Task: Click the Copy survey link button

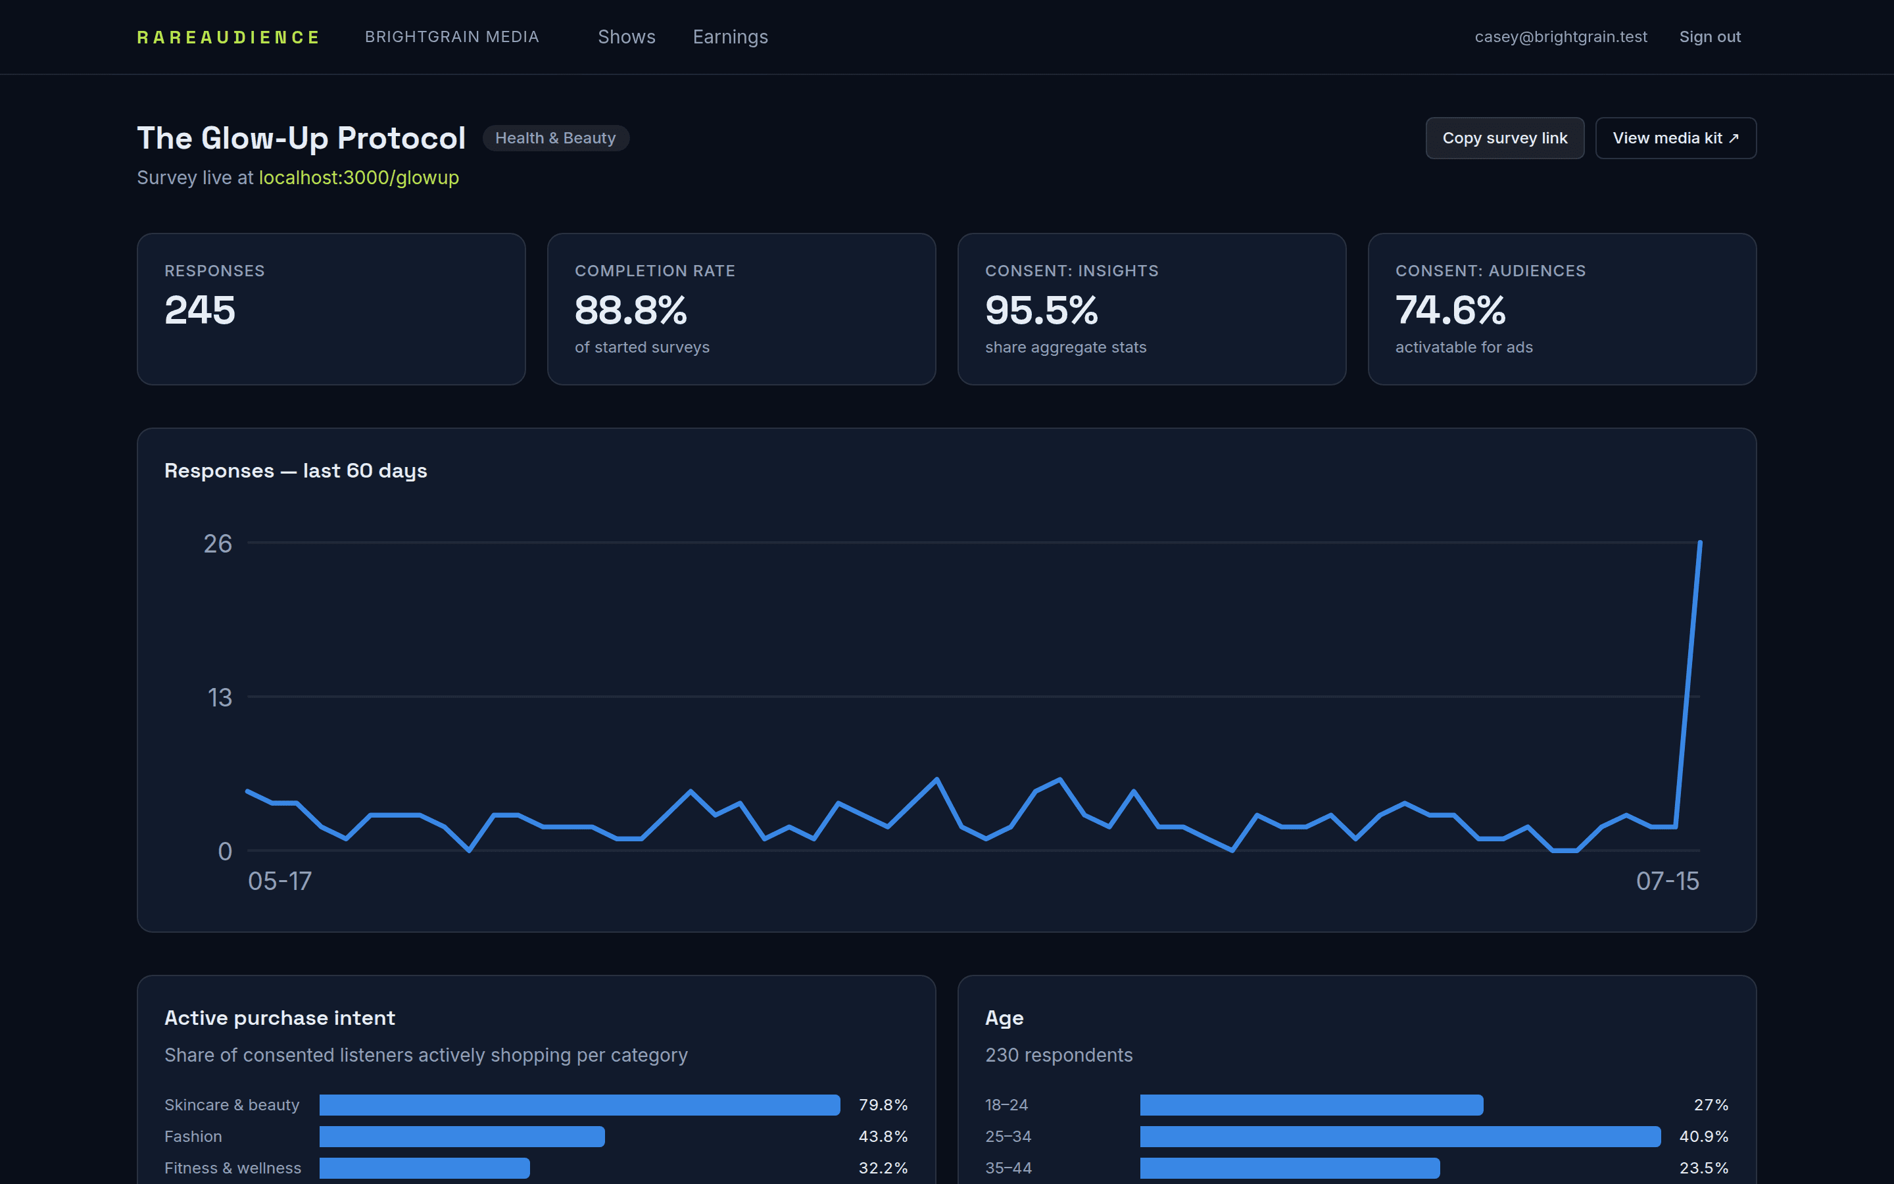Action: click(x=1504, y=138)
